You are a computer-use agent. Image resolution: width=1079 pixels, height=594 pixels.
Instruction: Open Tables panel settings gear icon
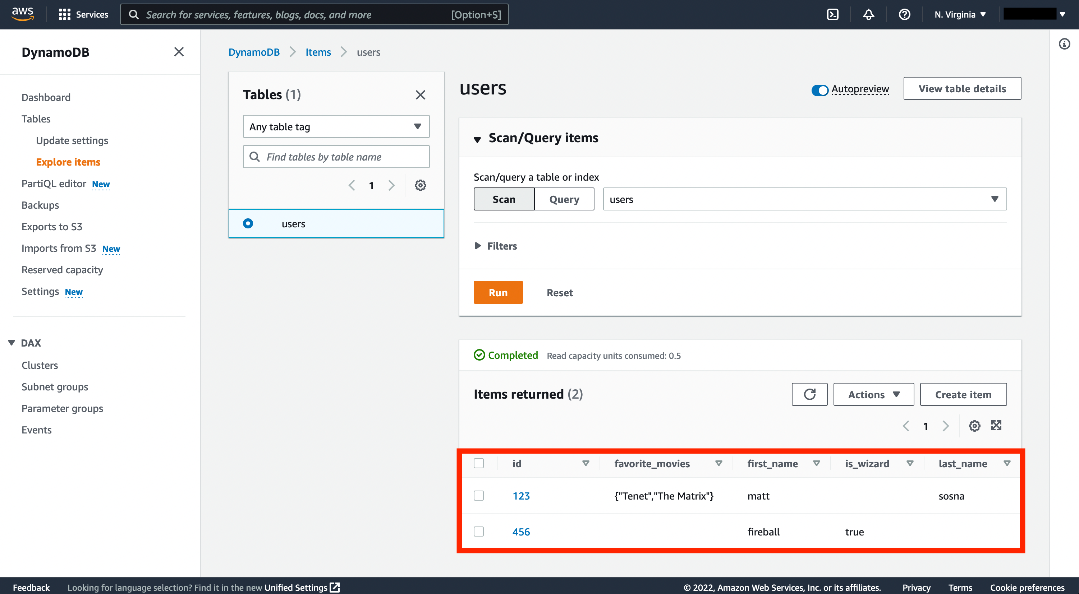(x=420, y=185)
